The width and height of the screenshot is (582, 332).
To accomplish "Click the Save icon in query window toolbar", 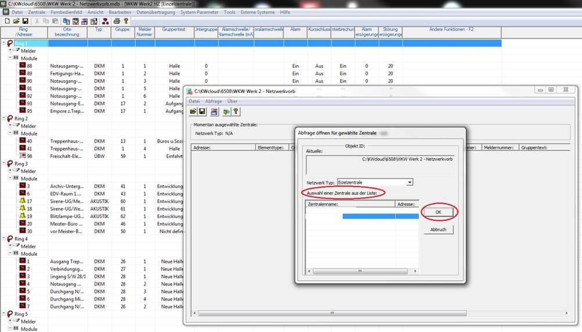I will pyautogui.click(x=202, y=112).
